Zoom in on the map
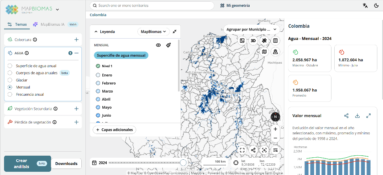 click(x=275, y=129)
